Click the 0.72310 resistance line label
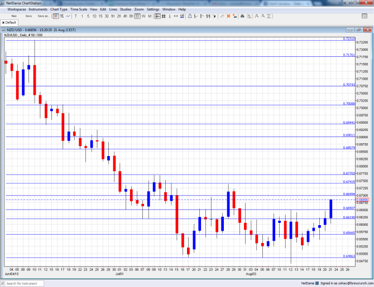 349,38
